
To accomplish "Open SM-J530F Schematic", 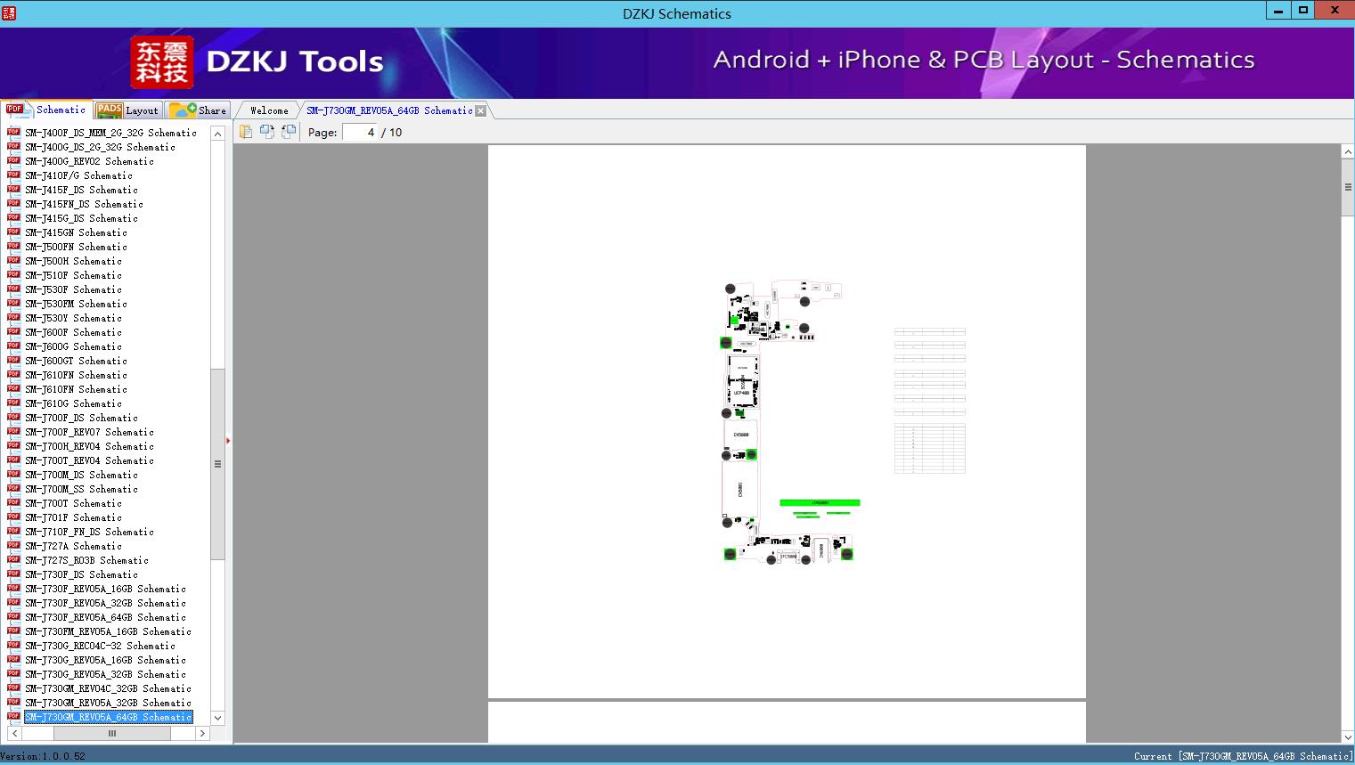I will click(x=73, y=289).
